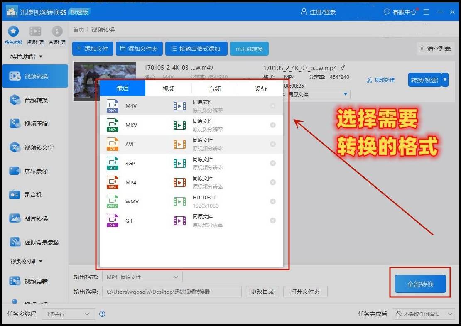
Task: Click the 更改目录 button
Action: 262,292
